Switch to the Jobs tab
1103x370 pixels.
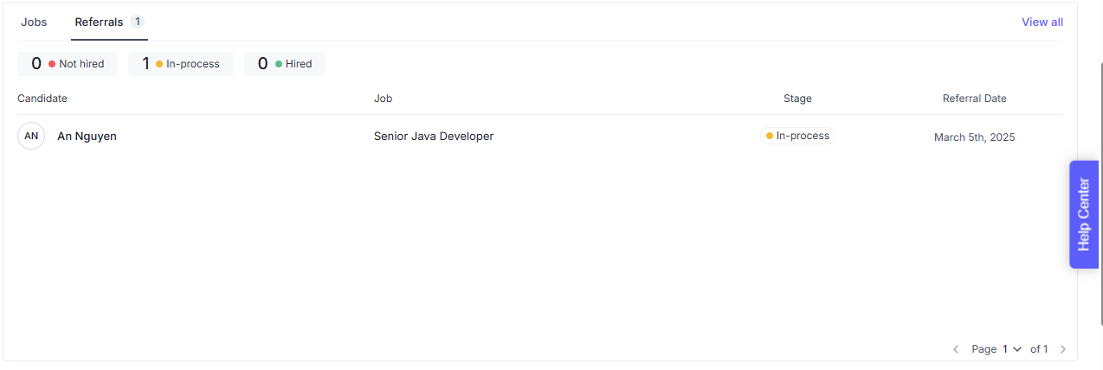[x=35, y=22]
